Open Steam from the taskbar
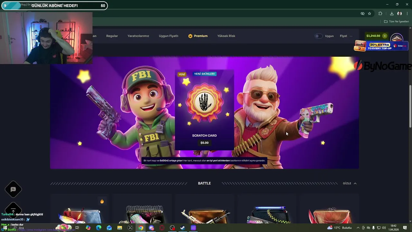This screenshot has height=232, width=412. tap(183, 228)
